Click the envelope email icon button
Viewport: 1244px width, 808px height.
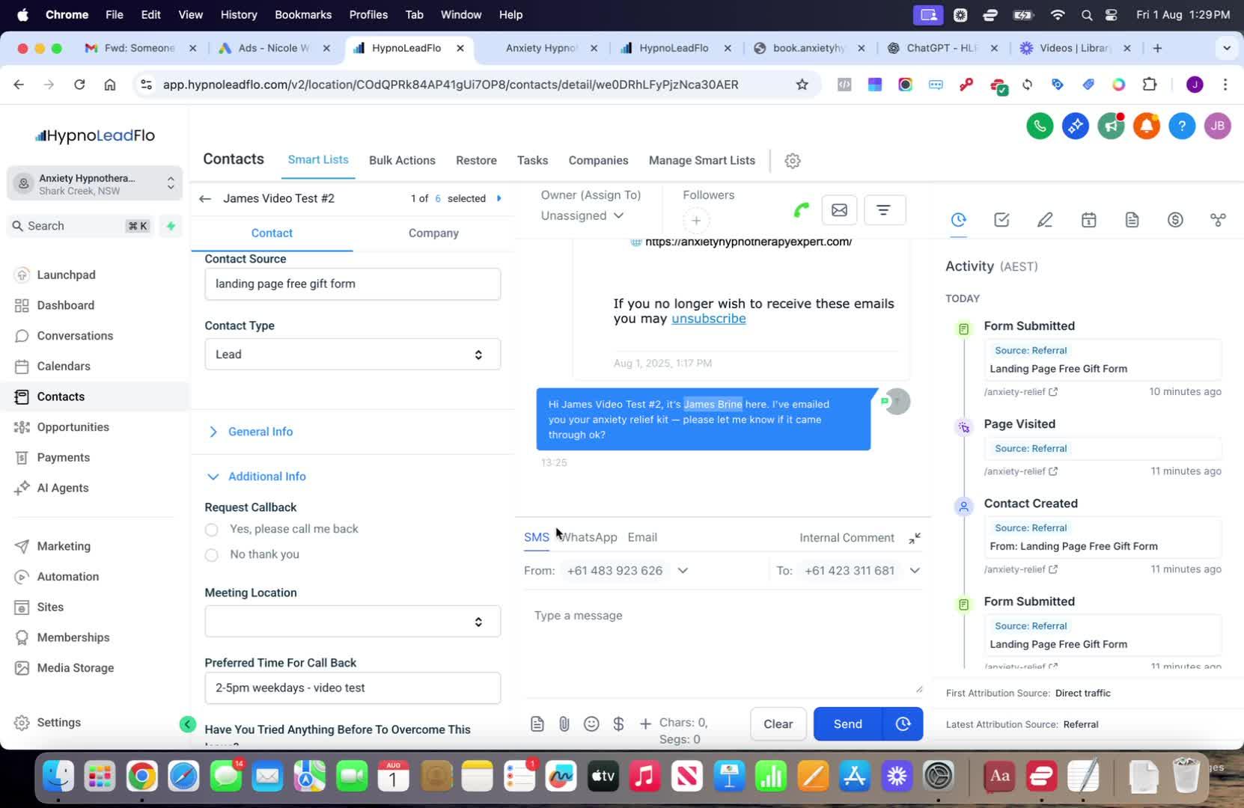[x=839, y=210]
